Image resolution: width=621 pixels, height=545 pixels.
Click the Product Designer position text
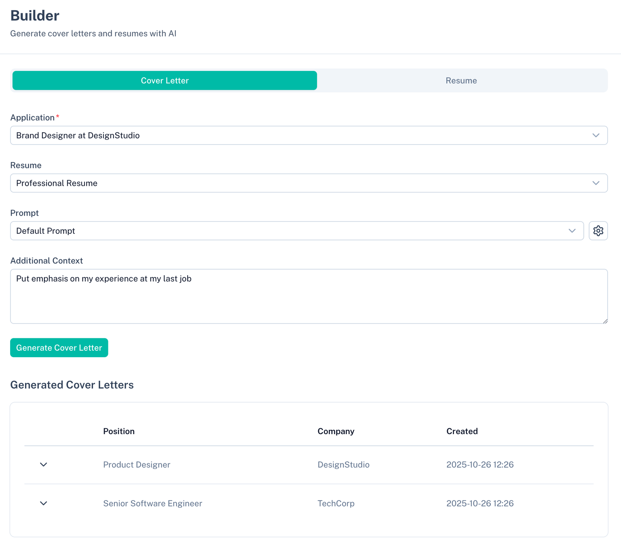(x=137, y=464)
